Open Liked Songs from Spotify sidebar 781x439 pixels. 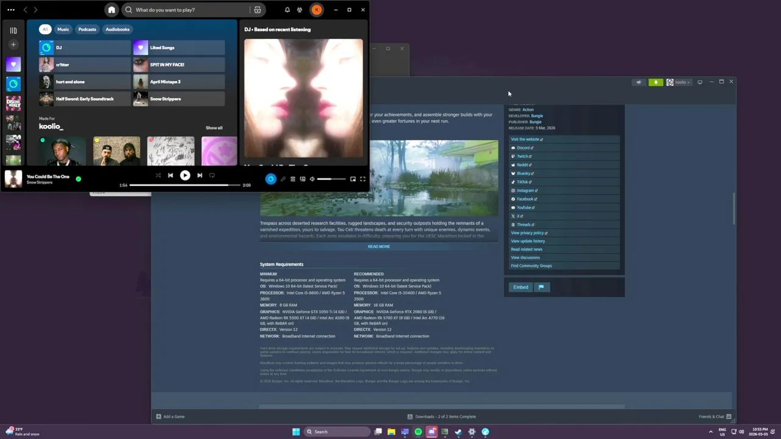[x=13, y=63]
